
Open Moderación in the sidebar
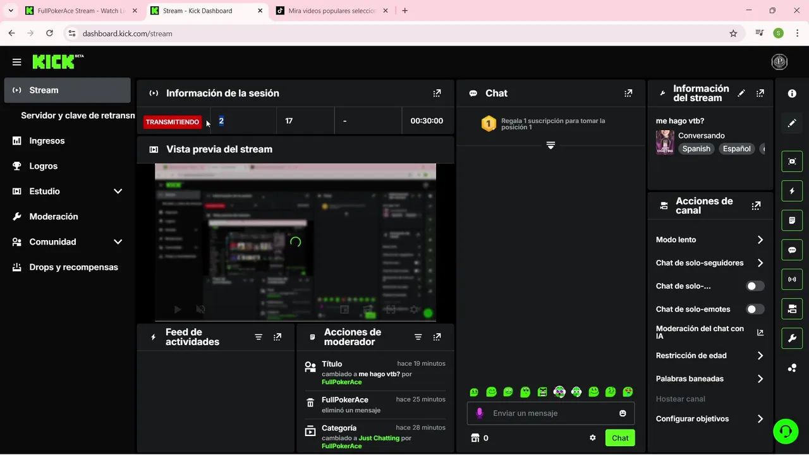[67, 217]
